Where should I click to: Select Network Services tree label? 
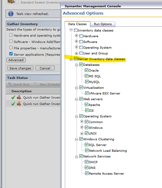coord(97,156)
